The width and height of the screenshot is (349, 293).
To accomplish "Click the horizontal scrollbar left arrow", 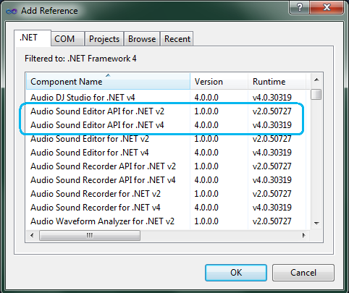I will (x=32, y=235).
